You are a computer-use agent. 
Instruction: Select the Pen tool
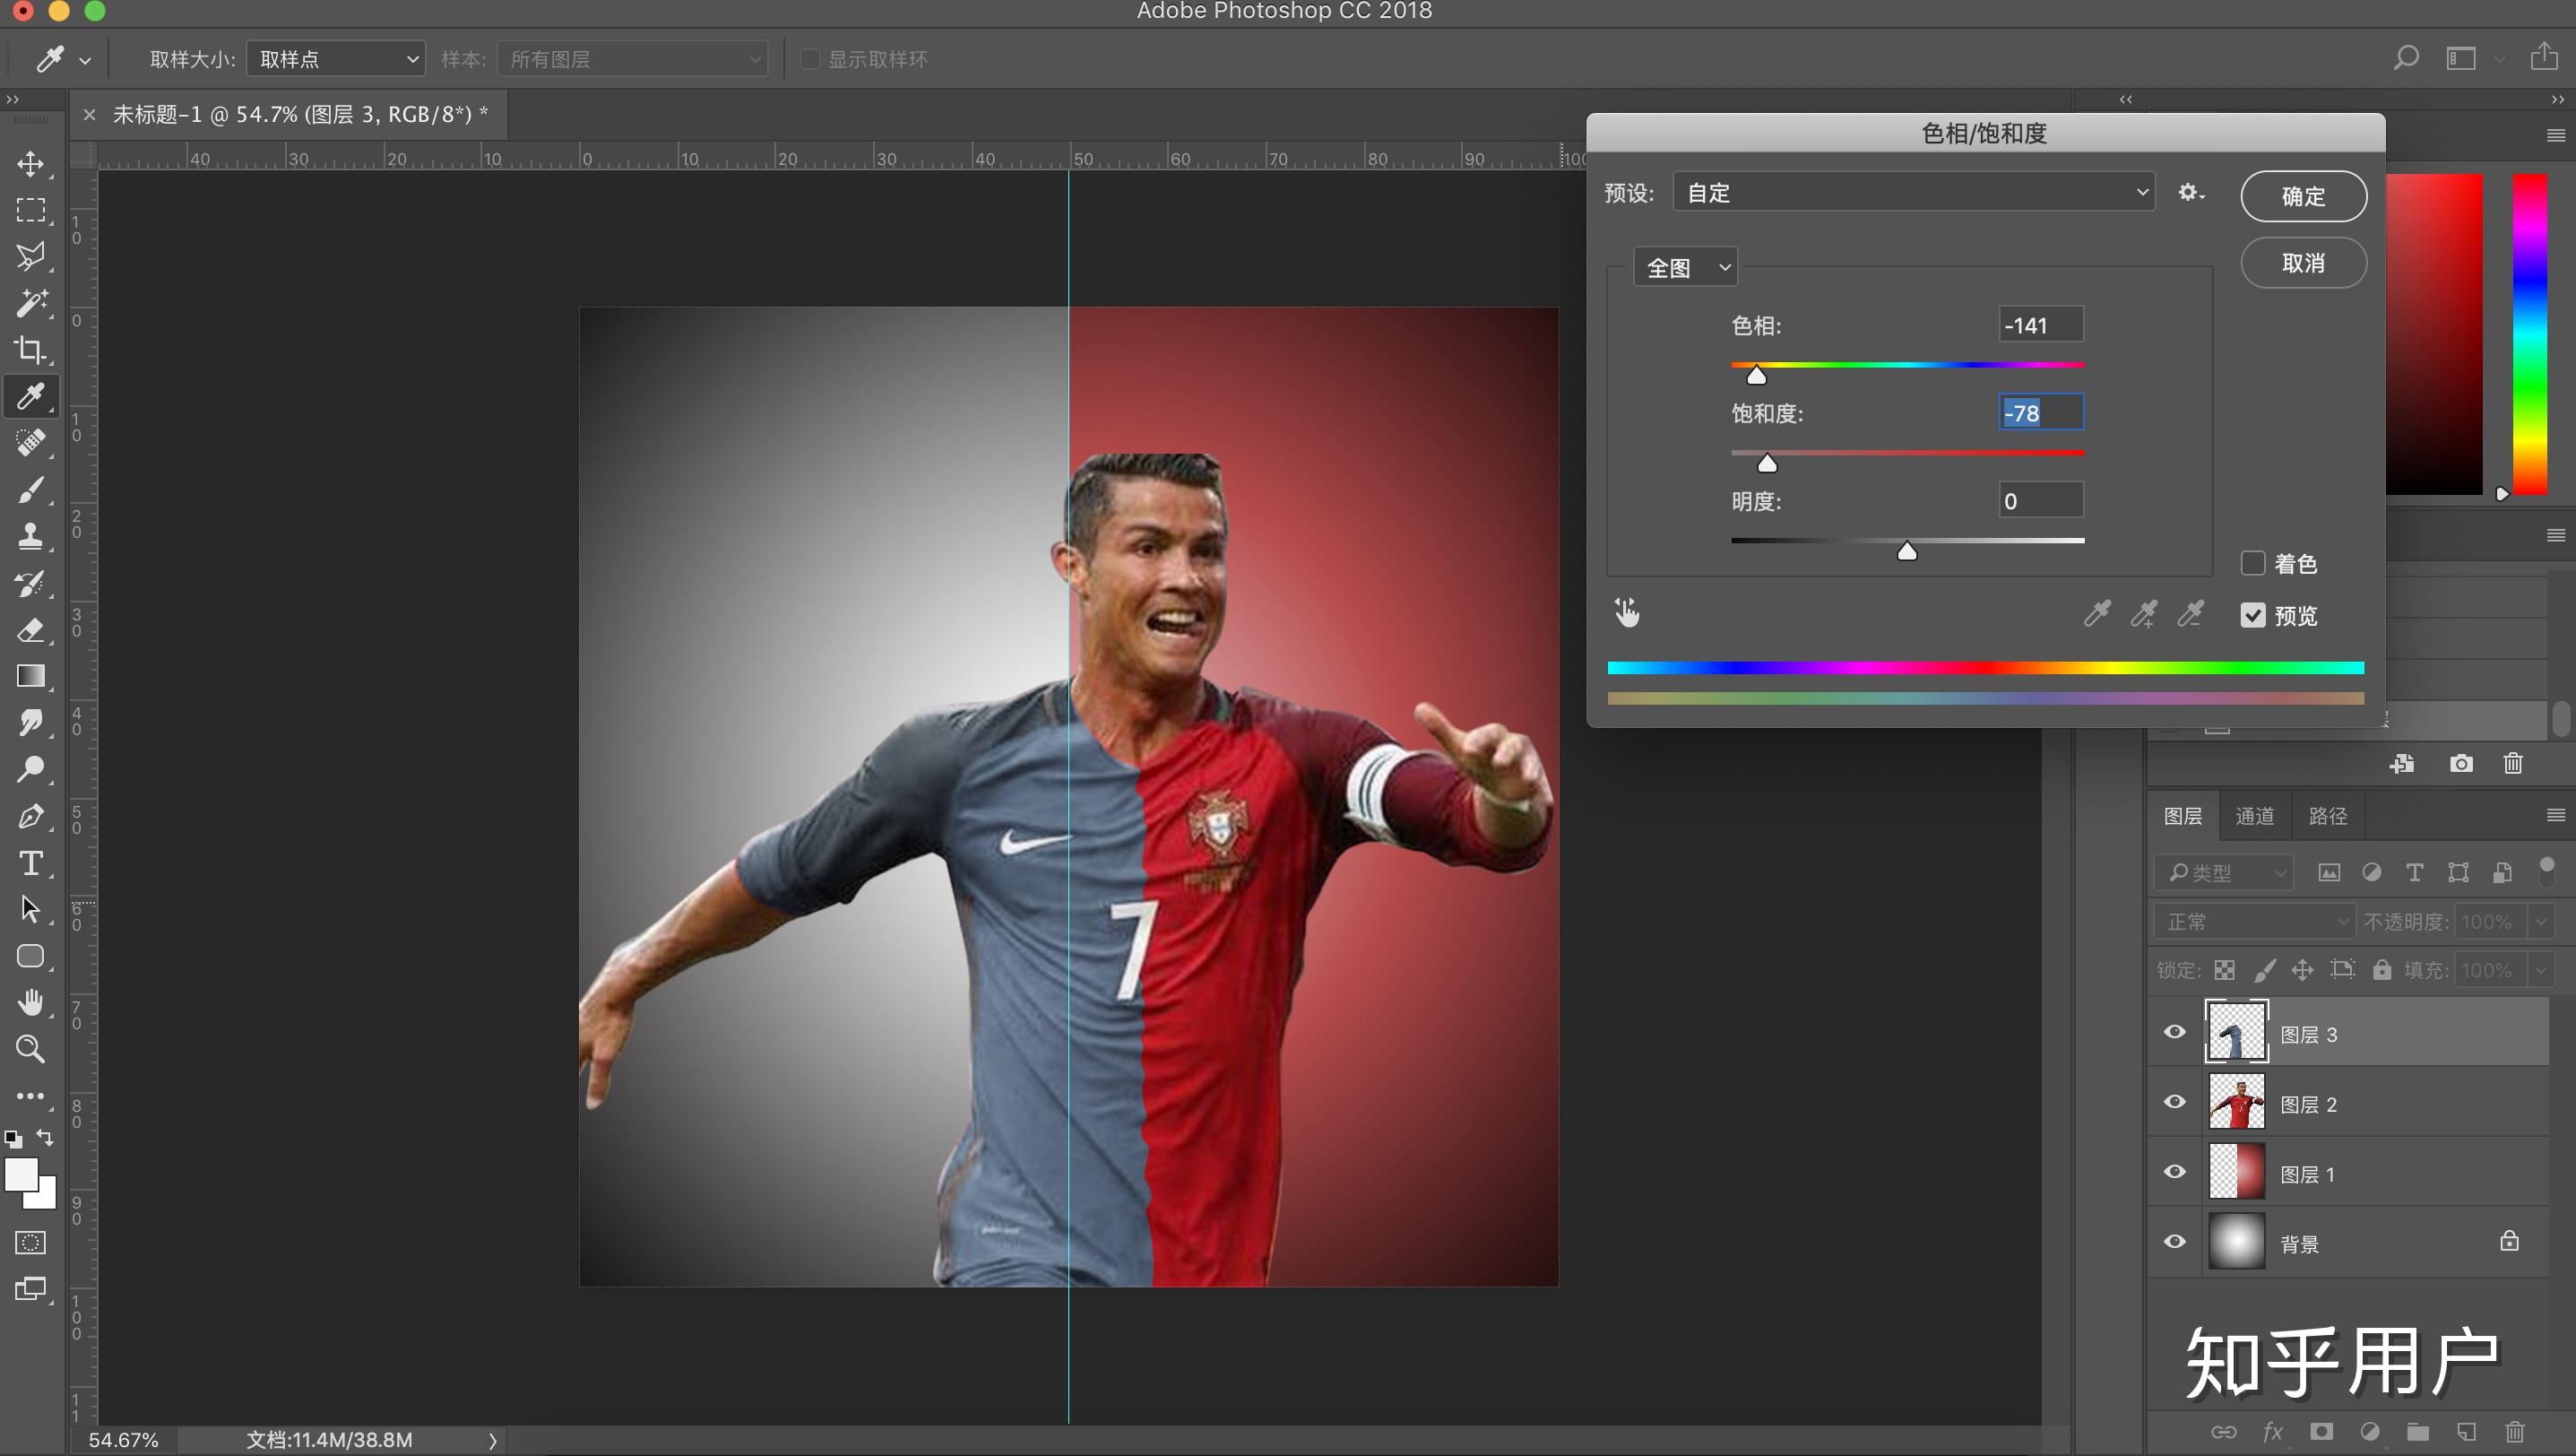pyautogui.click(x=31, y=816)
